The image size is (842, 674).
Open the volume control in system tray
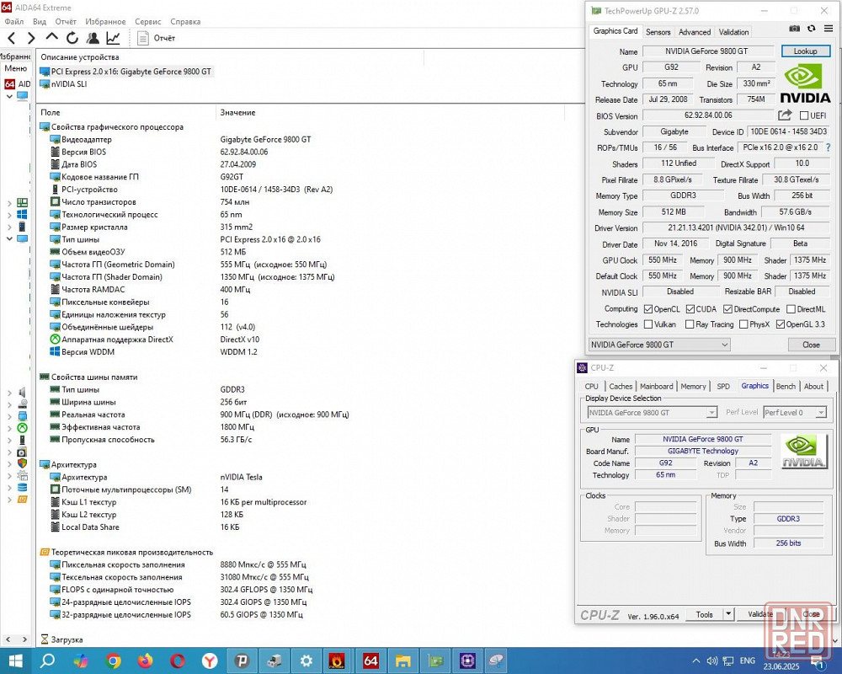[x=712, y=661]
